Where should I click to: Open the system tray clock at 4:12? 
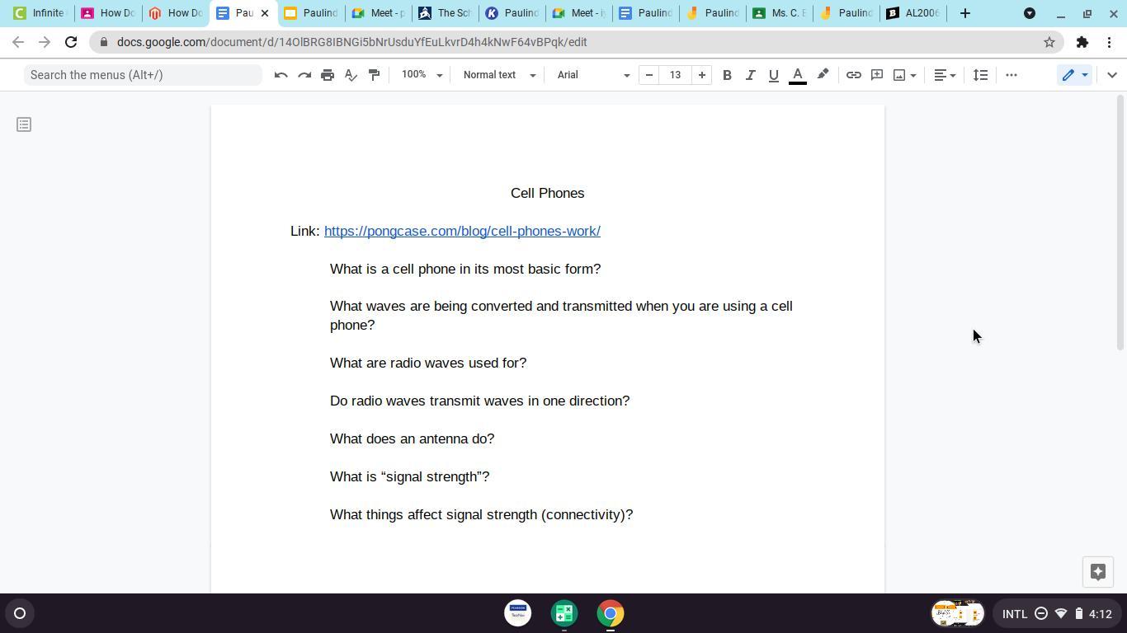point(1101,613)
